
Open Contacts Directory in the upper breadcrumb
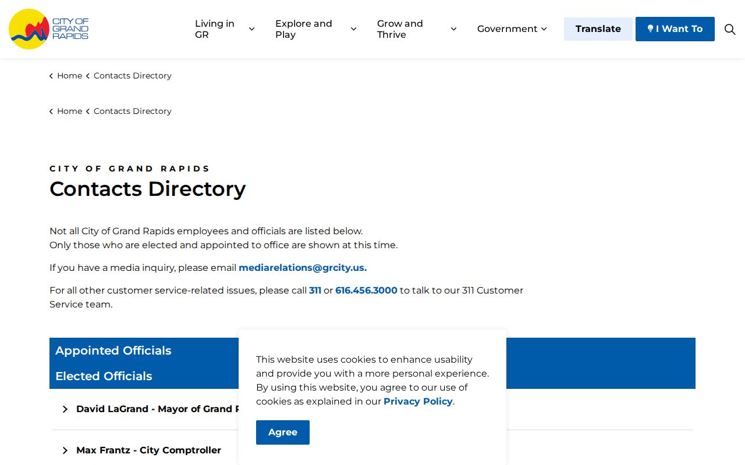click(133, 76)
